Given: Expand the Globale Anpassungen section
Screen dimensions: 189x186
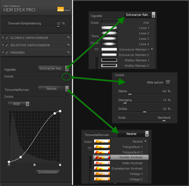Looking at the screenshot, I should 3,37.
